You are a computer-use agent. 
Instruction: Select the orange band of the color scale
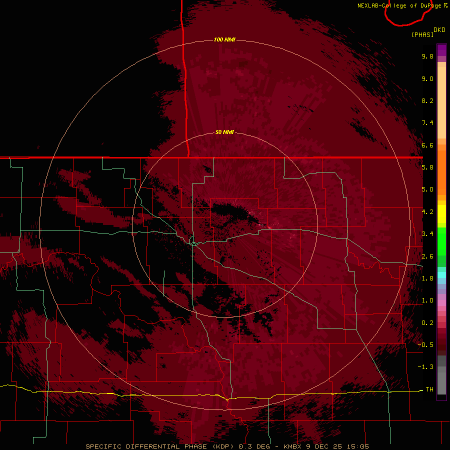tap(441, 173)
